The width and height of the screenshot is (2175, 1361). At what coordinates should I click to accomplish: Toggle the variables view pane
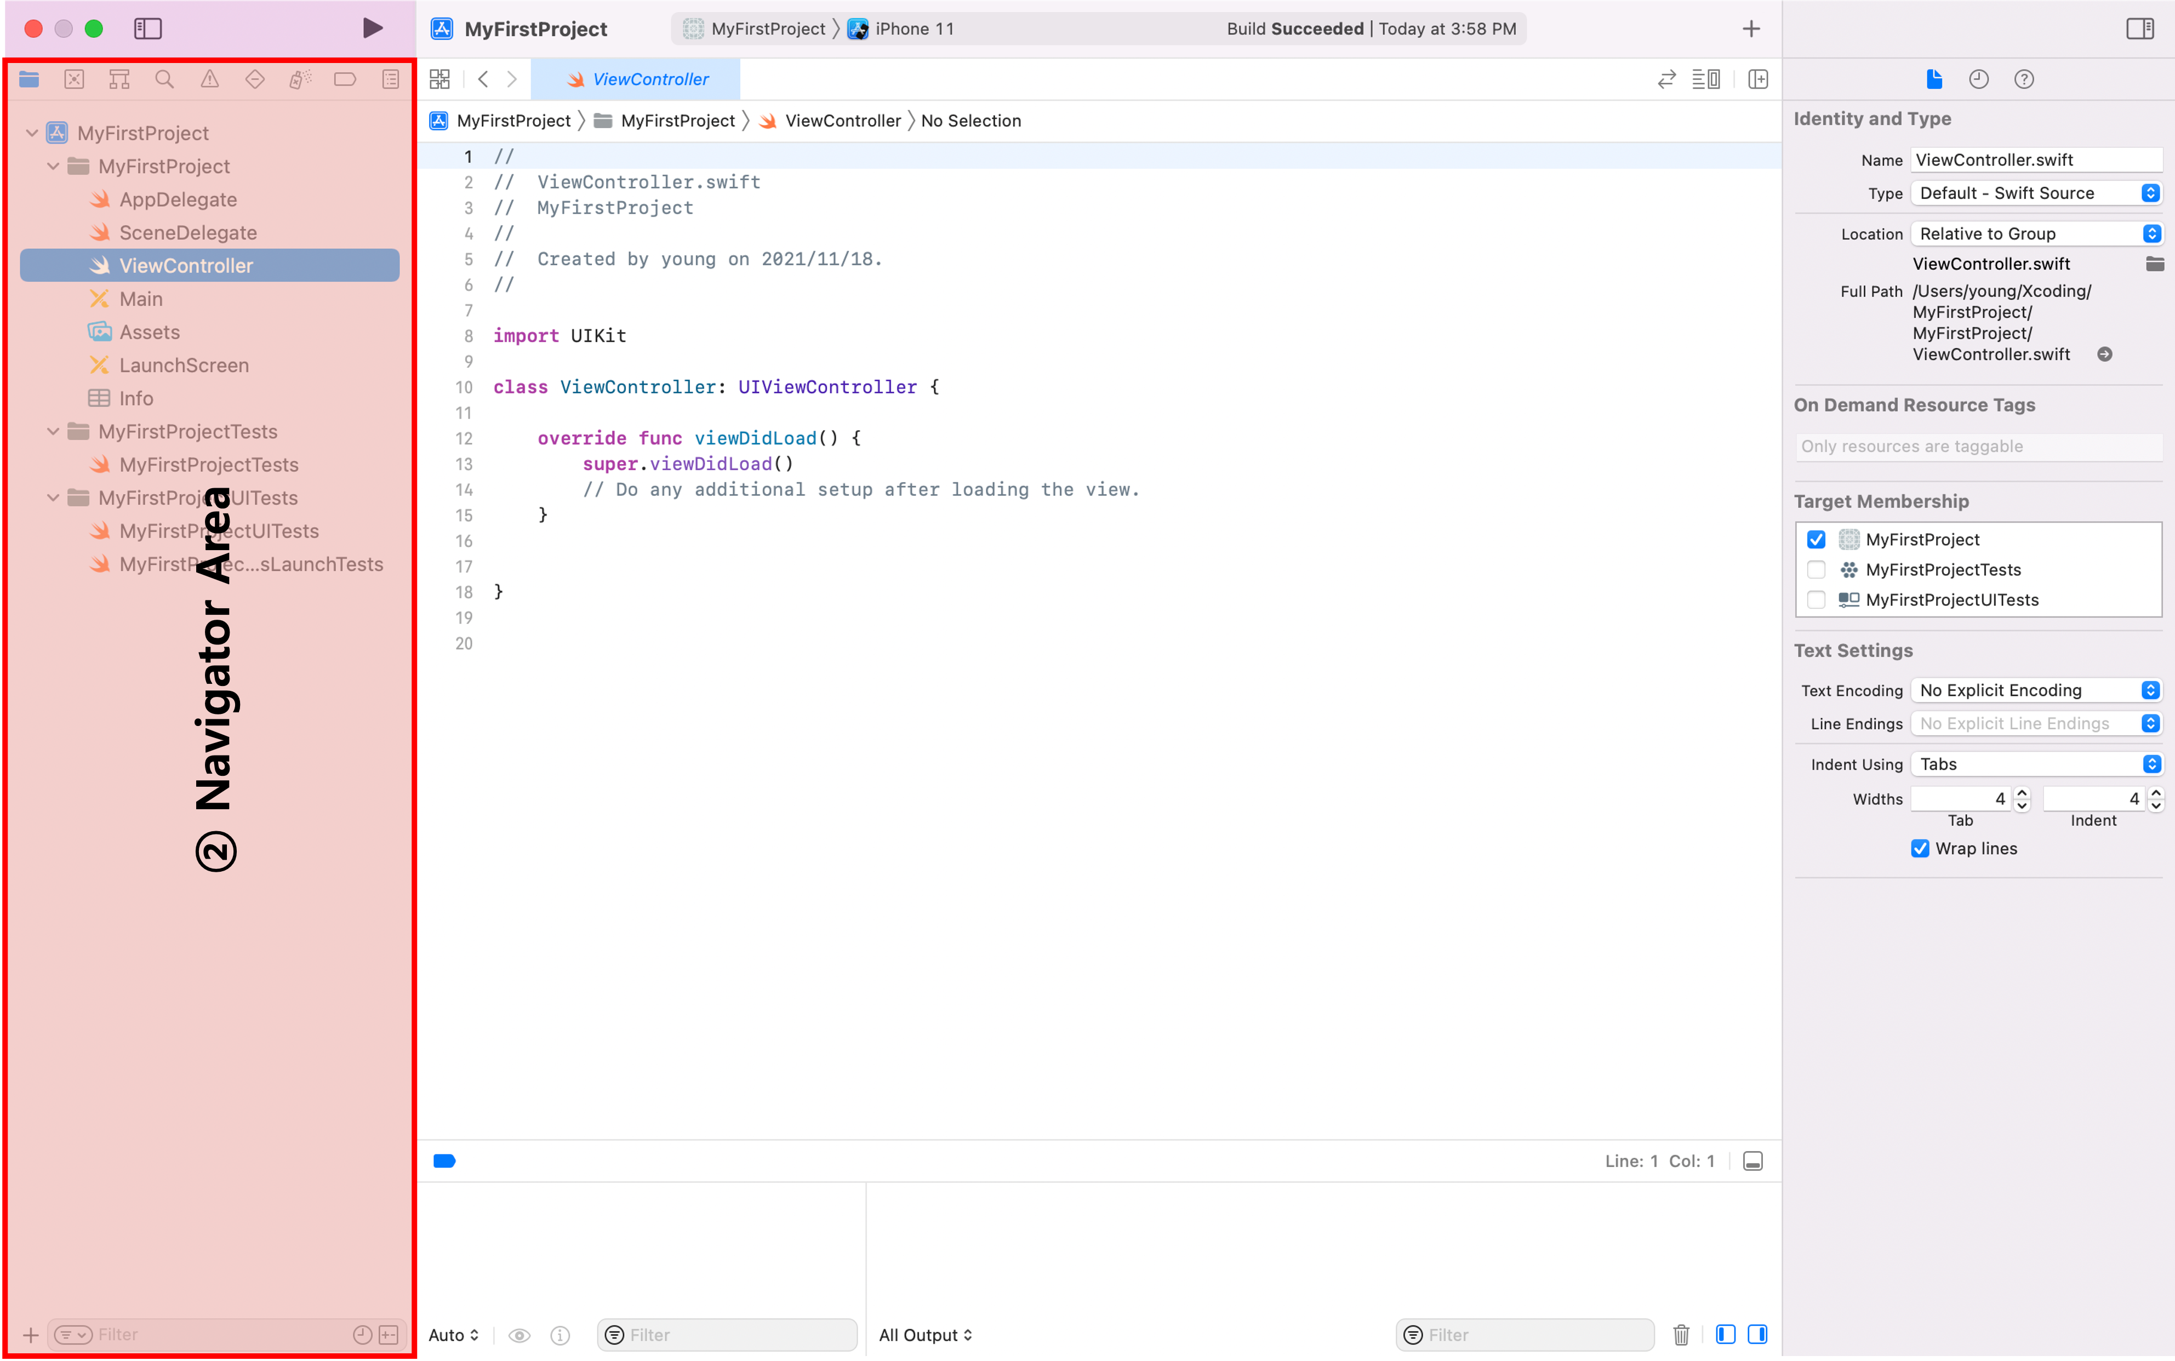point(1725,1334)
